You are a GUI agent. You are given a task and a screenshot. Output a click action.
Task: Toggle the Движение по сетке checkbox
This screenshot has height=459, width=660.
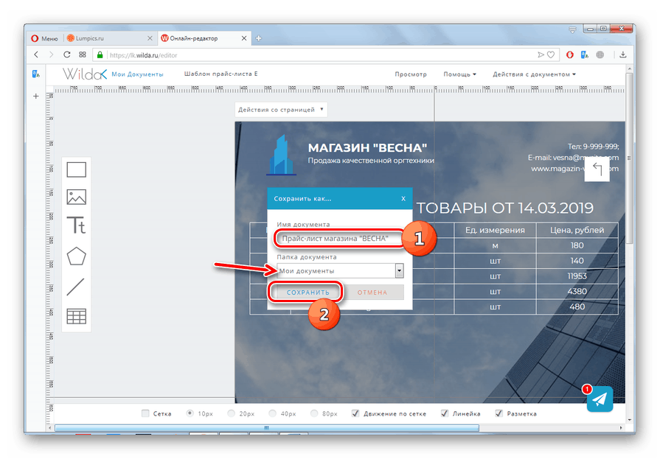[x=355, y=413]
